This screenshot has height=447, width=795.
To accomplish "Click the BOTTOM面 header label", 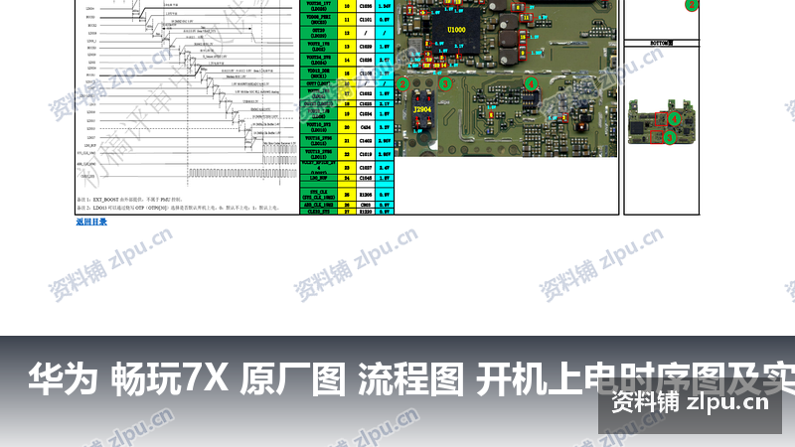I will click(662, 43).
